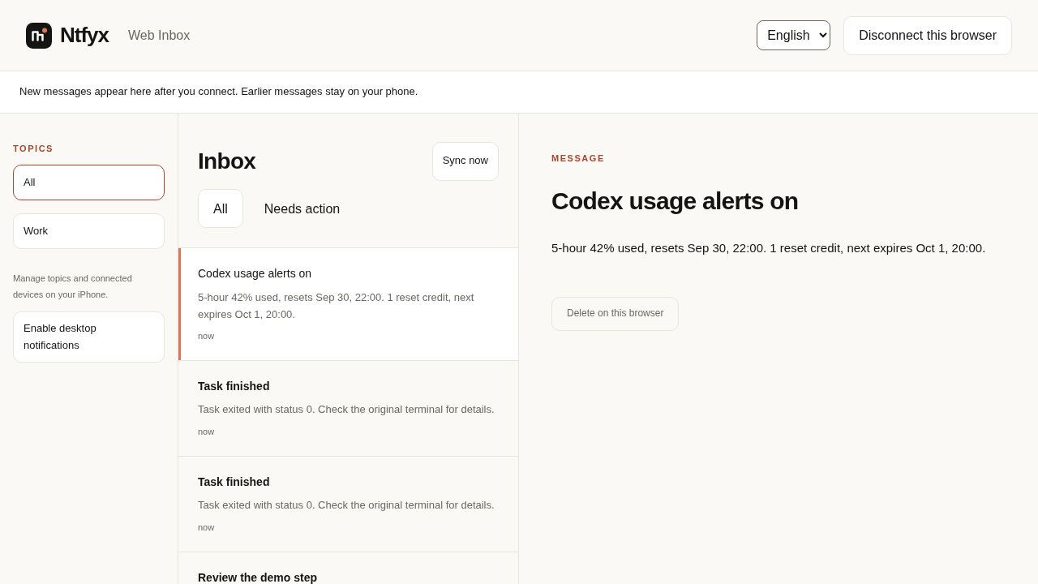The height and width of the screenshot is (584, 1038).
Task: Switch to the All inbox tab
Action: [221, 208]
